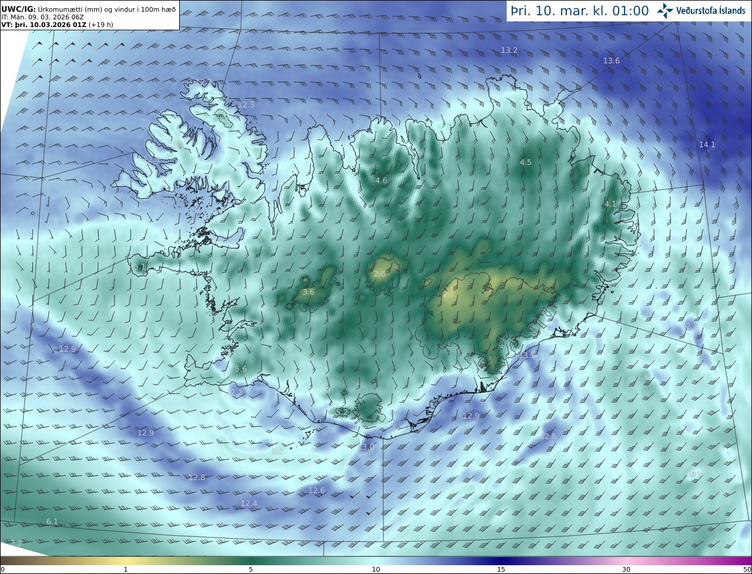
Task: Select the 'Þri. 10. mar. kl. 01:00' date header
Action: [x=579, y=11]
